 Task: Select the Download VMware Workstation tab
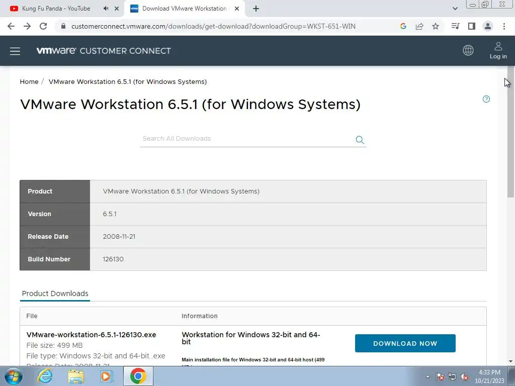185,9
